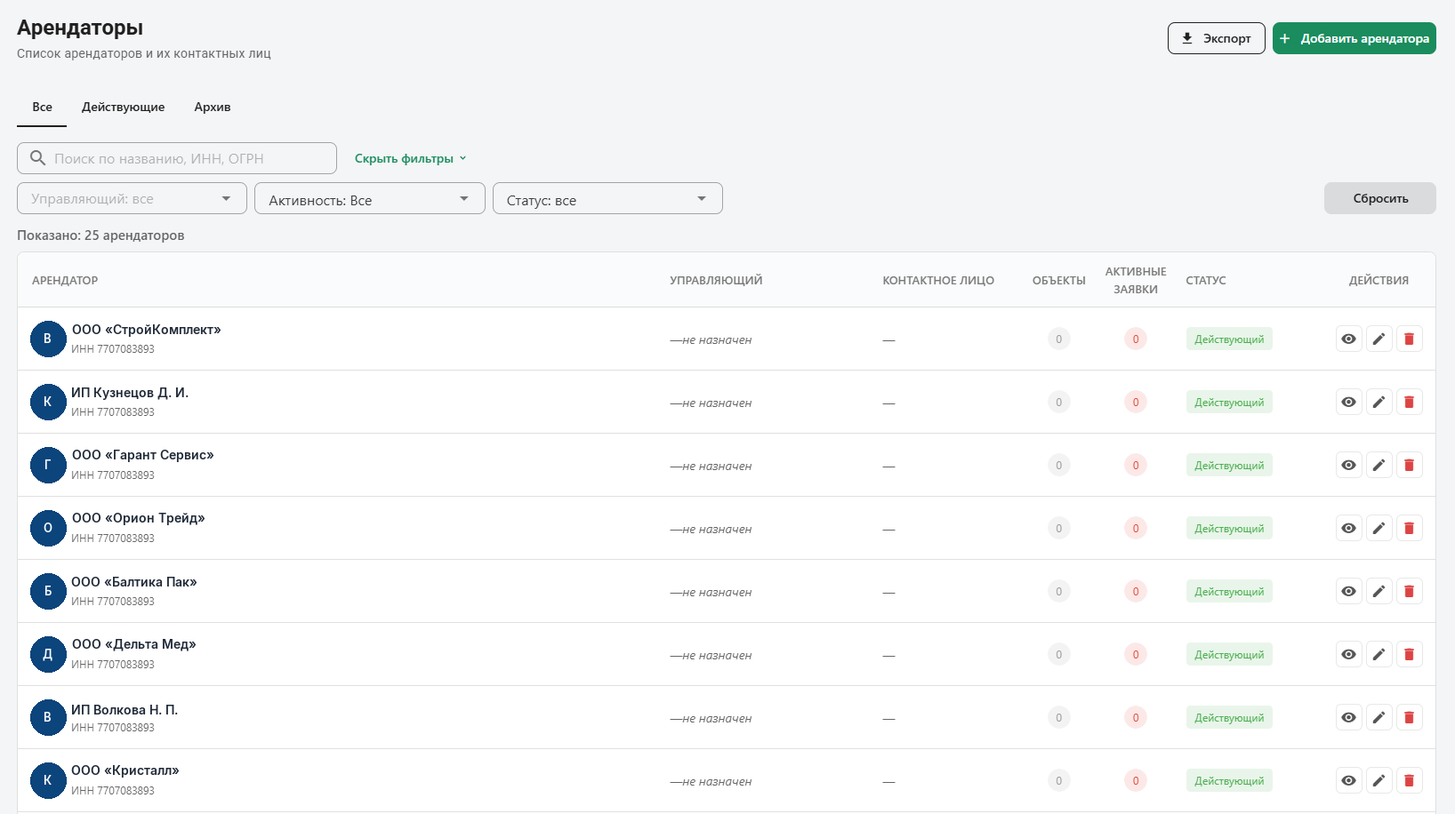Open tenant name ООО «Балтика Пак»
This screenshot has width=1455, height=814.
[134, 582]
